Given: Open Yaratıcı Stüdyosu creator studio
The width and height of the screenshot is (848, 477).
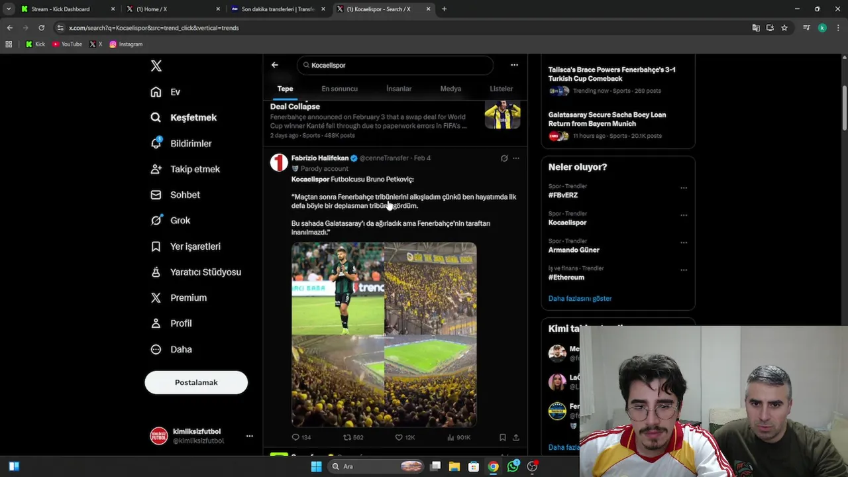Looking at the screenshot, I should 195,272.
